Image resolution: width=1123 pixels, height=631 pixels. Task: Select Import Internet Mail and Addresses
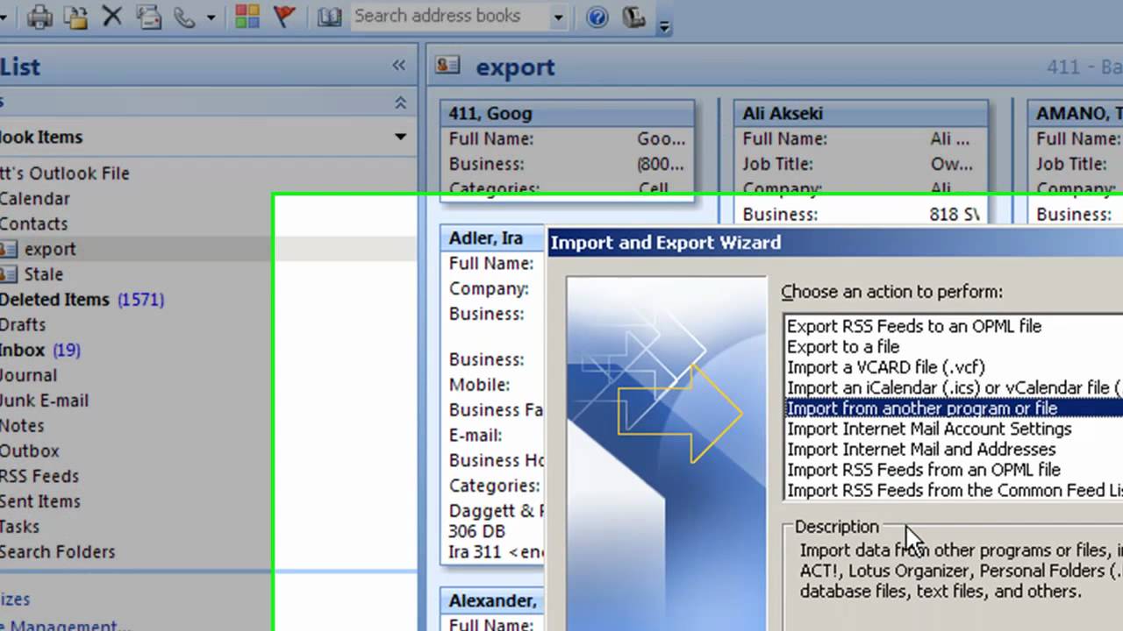921,449
